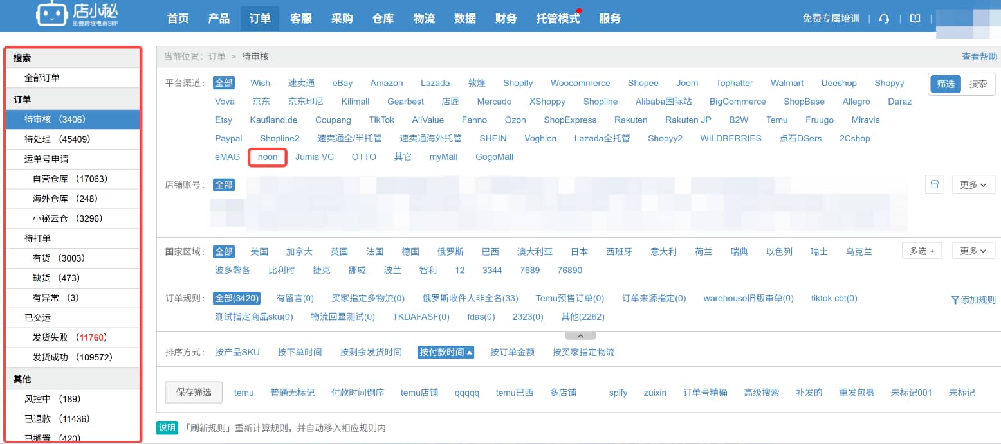Select the SHEIN platform channel
This screenshot has height=444, width=1001.
(x=493, y=138)
